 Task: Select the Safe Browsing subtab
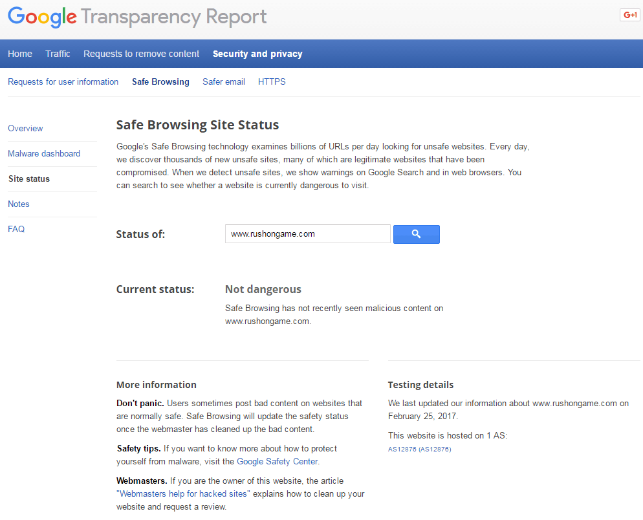(x=160, y=81)
